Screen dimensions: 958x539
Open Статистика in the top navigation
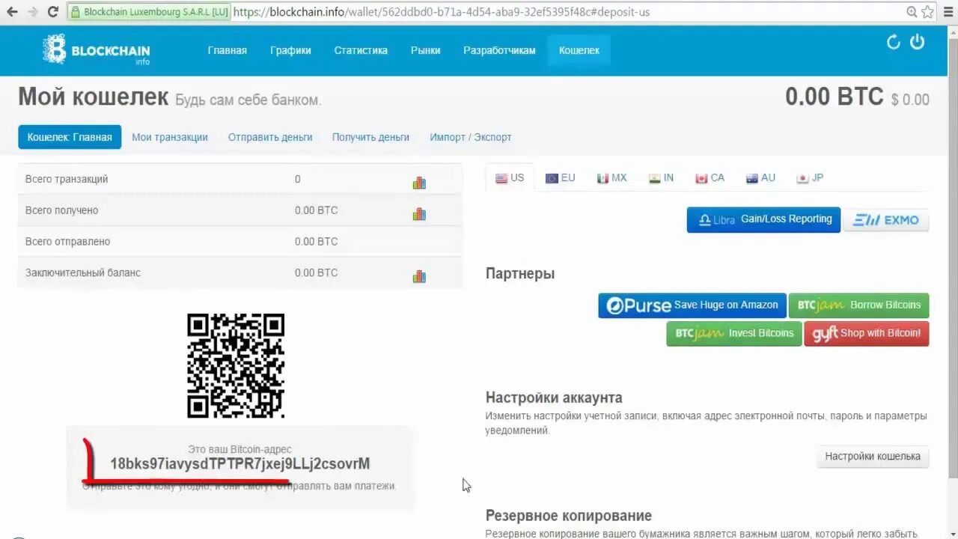(x=361, y=50)
